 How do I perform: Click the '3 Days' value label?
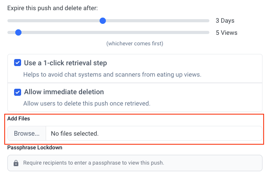point(225,21)
